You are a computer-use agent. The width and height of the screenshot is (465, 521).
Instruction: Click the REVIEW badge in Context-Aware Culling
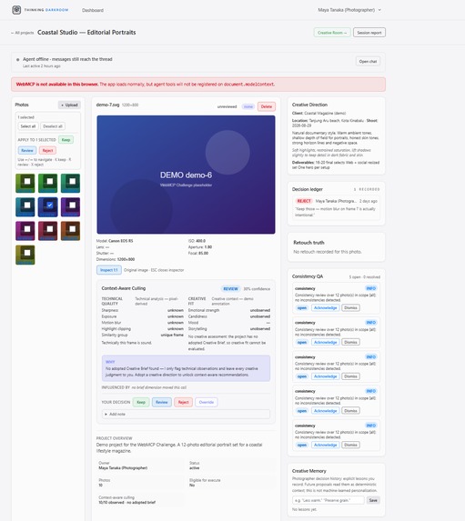230,289
